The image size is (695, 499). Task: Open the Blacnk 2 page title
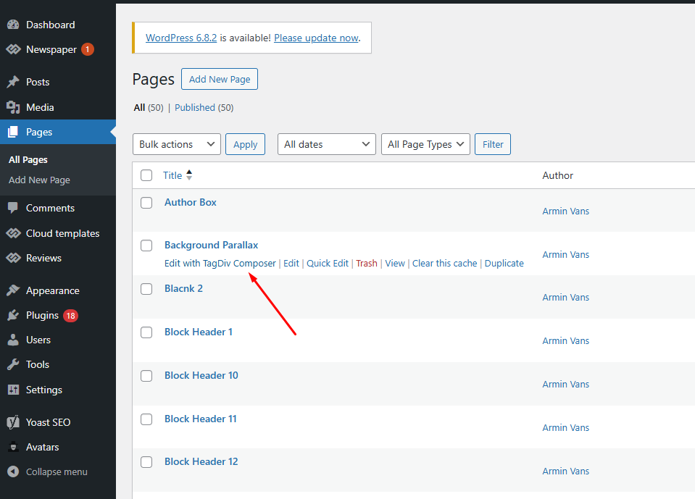[x=183, y=289]
